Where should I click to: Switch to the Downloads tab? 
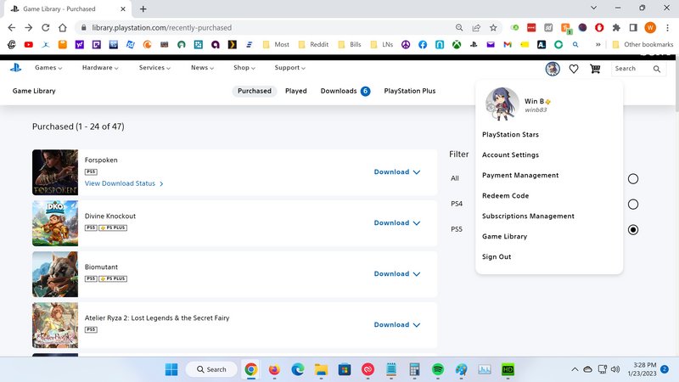(x=345, y=91)
